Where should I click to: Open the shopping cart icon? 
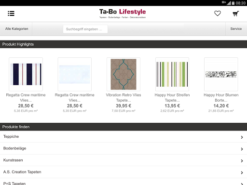tap(236, 13)
